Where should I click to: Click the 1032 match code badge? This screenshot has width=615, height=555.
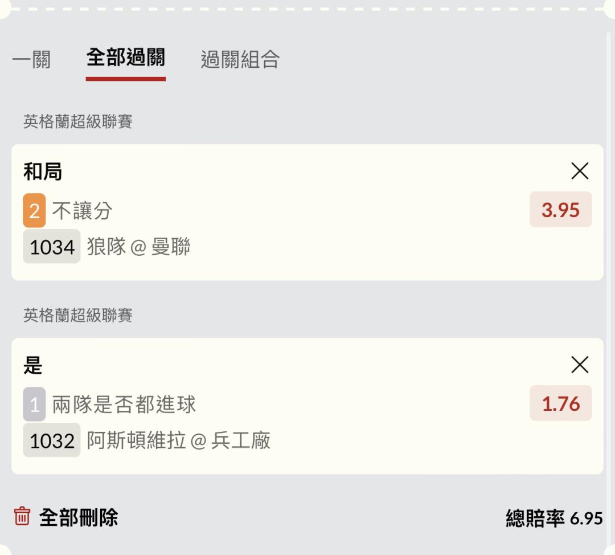(x=52, y=440)
